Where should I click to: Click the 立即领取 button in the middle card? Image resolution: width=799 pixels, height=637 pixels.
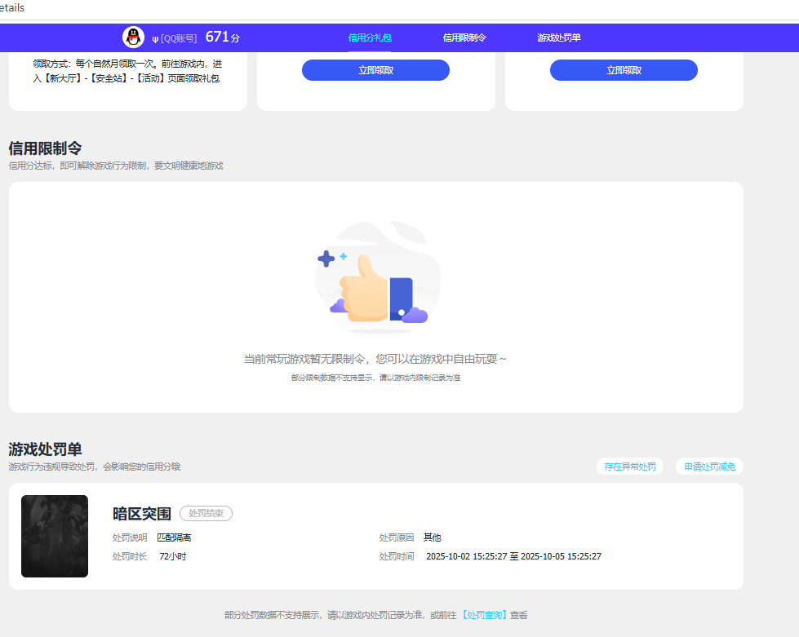click(375, 70)
